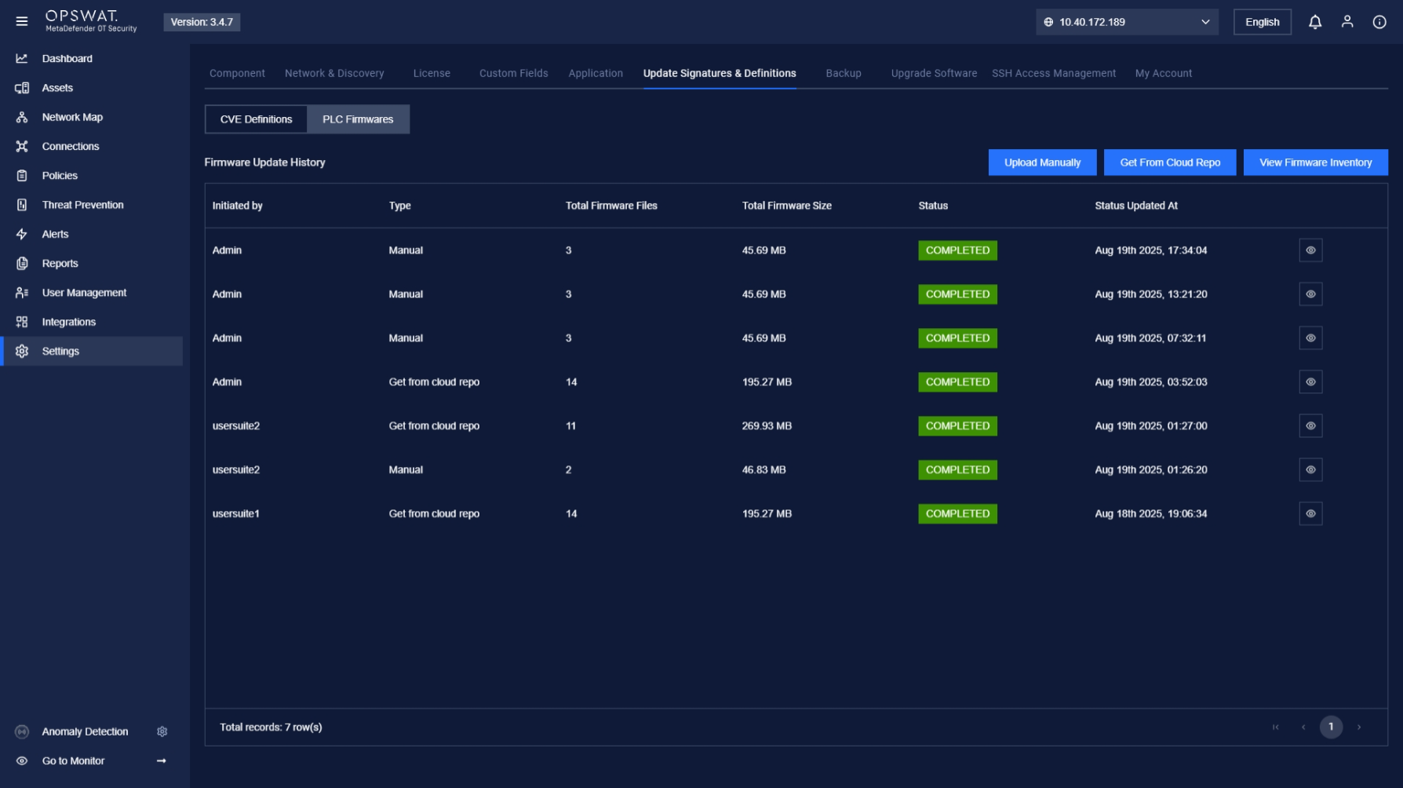Open the Backup tab
The width and height of the screenshot is (1403, 788).
click(x=844, y=73)
